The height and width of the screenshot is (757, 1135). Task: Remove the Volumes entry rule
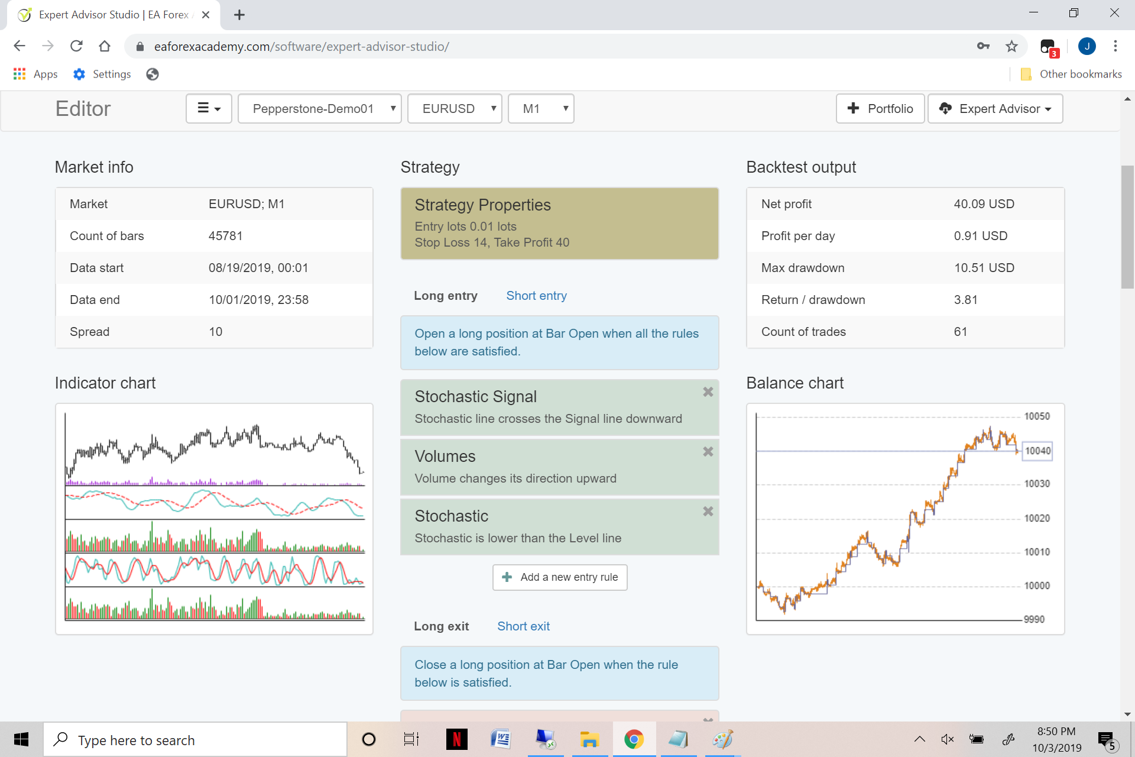pyautogui.click(x=708, y=452)
